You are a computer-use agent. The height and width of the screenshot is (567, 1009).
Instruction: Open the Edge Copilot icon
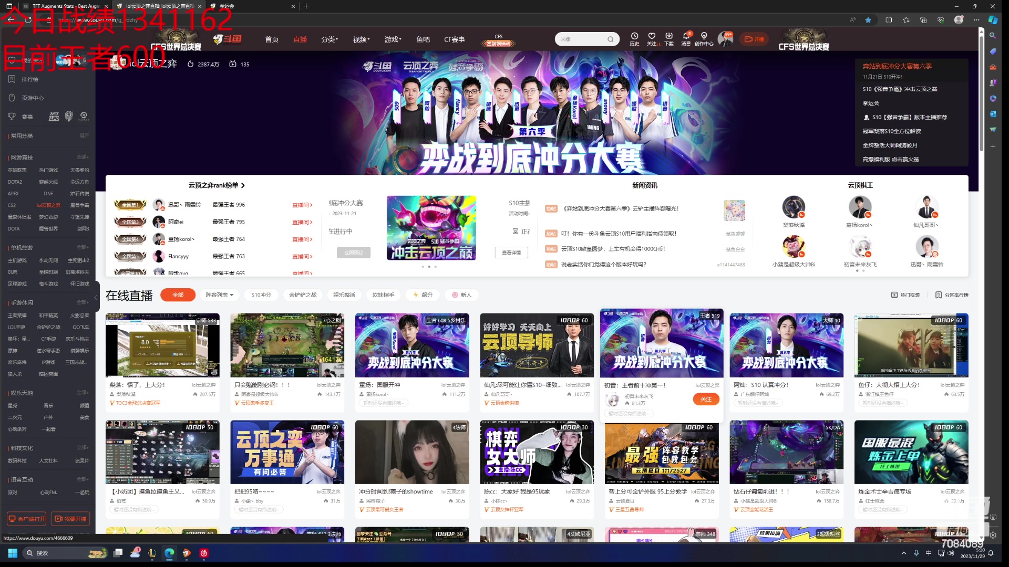(x=993, y=20)
